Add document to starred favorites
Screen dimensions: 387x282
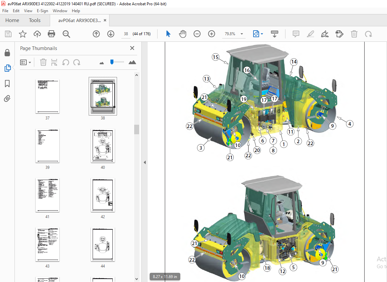[x=23, y=34]
